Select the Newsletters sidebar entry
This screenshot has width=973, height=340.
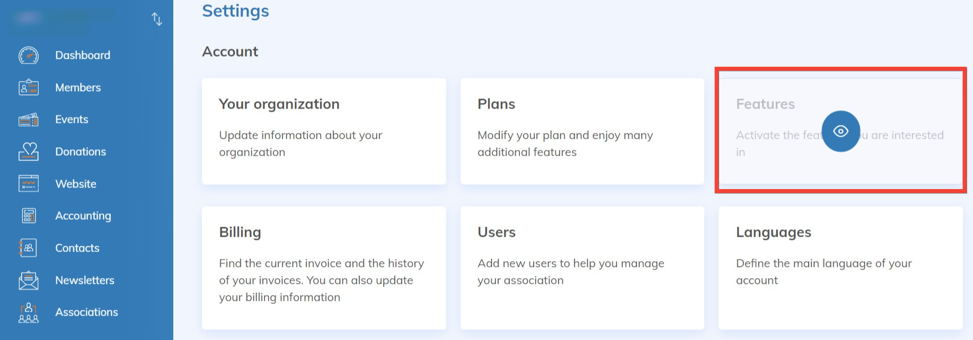[85, 280]
